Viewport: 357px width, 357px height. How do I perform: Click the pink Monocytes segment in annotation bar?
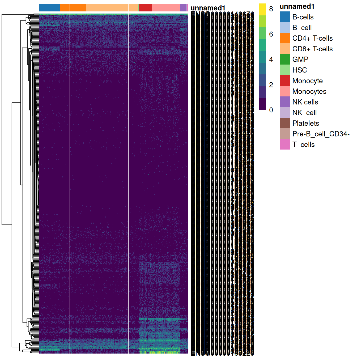coord(166,8)
